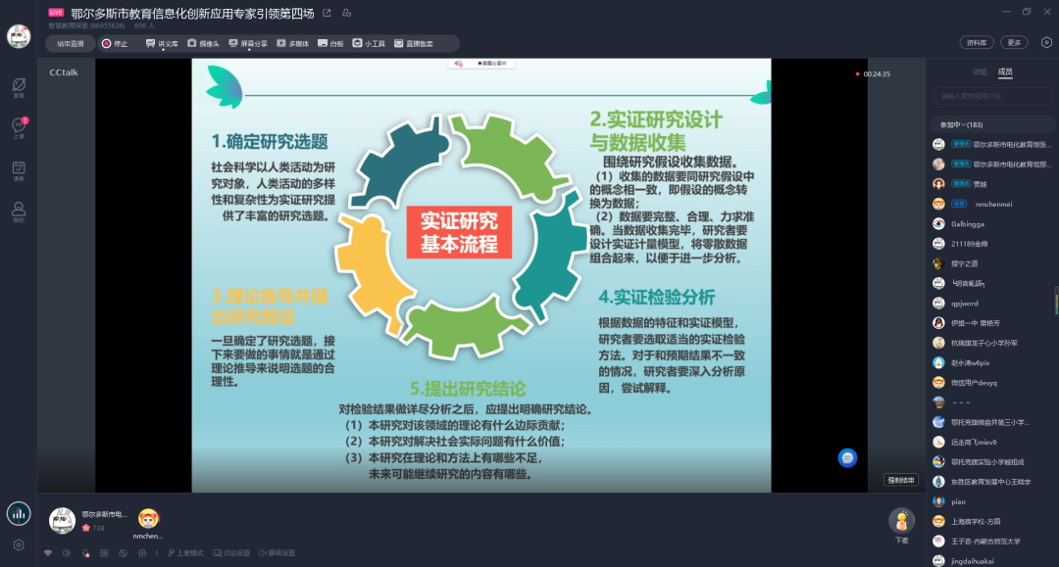Select host avatar 鄂尔多斯市电... on stage

click(x=62, y=520)
